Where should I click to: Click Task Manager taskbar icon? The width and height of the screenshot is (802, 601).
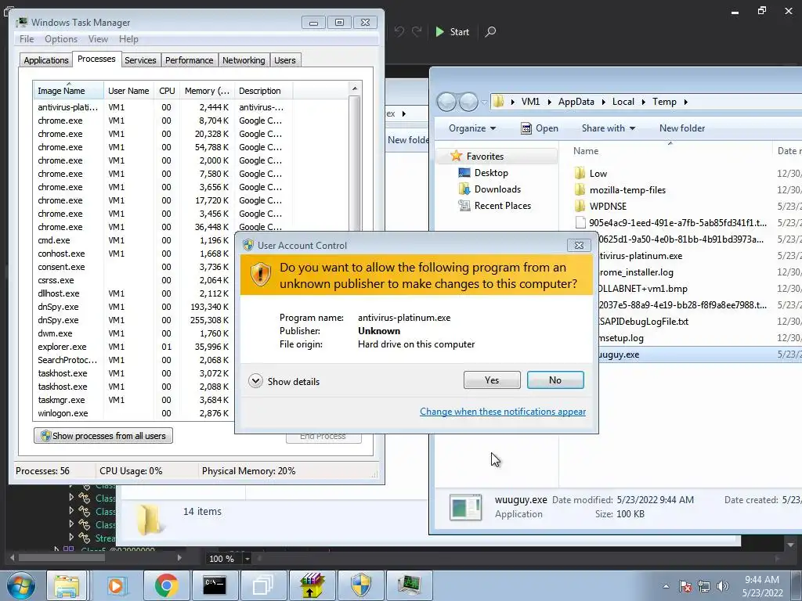(x=409, y=585)
